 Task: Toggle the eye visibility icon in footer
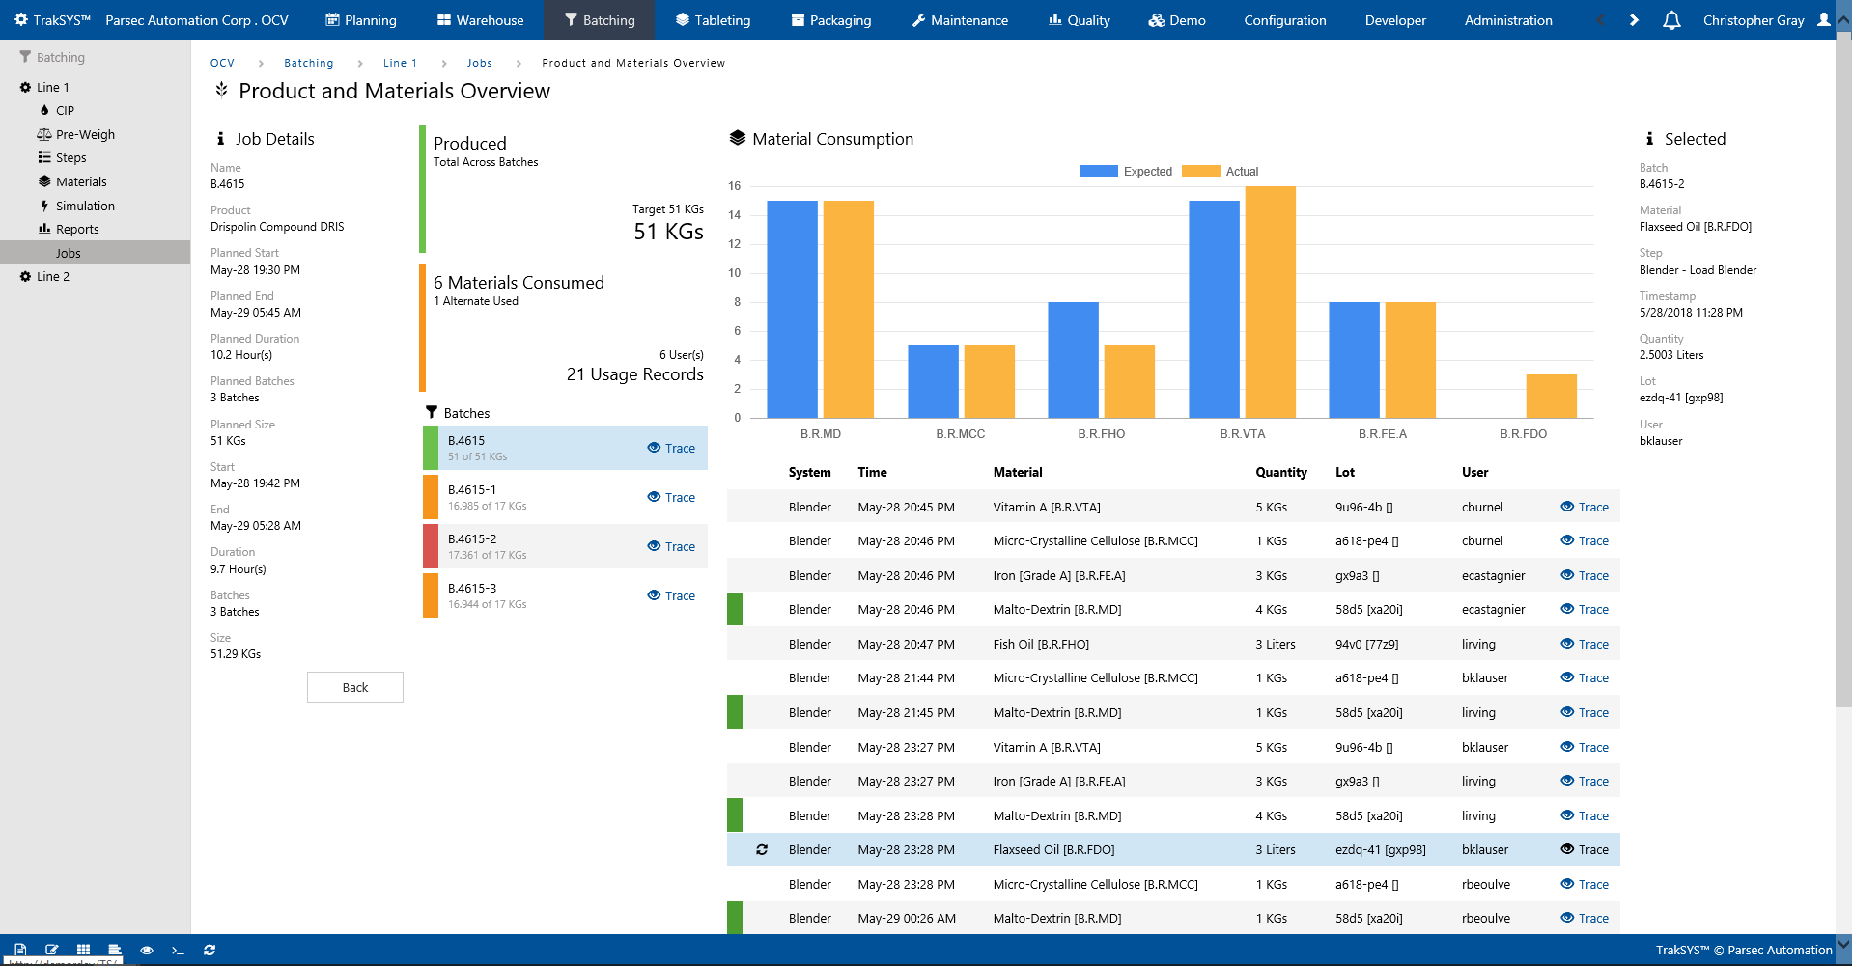tap(147, 951)
